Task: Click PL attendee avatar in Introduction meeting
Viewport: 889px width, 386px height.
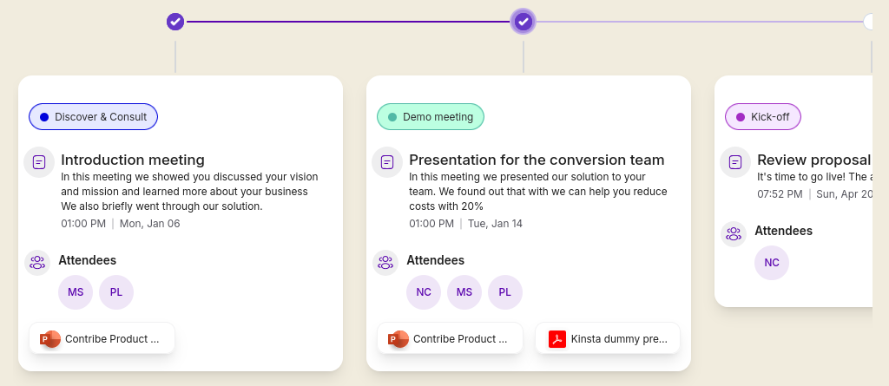Action: [116, 292]
